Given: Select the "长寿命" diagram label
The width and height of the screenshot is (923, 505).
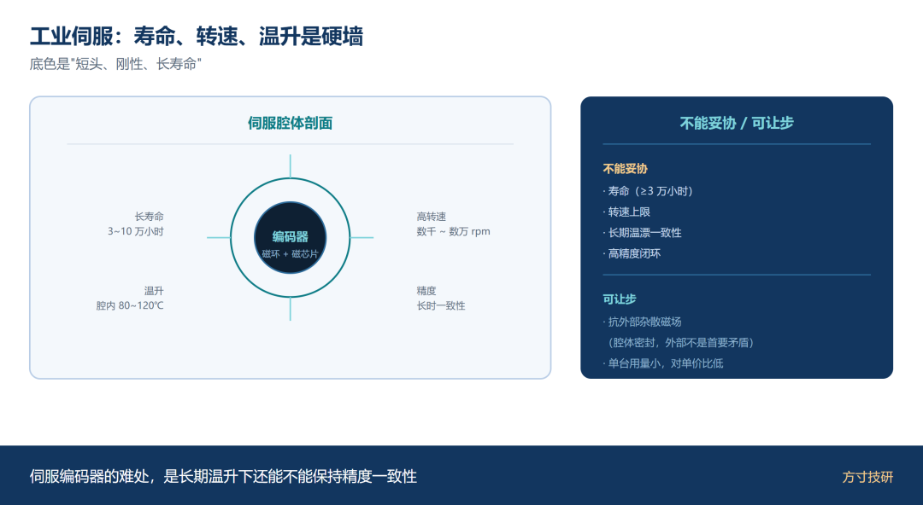Looking at the screenshot, I should coord(149,217).
